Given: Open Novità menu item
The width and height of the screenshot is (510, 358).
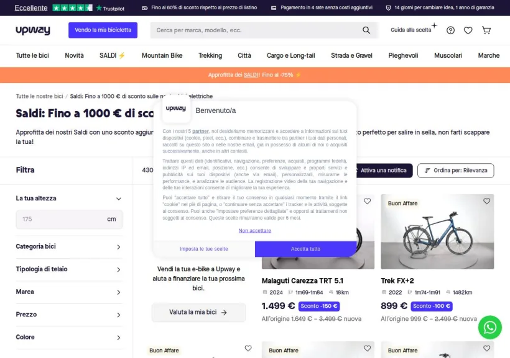Looking at the screenshot, I should pyautogui.click(x=74, y=55).
